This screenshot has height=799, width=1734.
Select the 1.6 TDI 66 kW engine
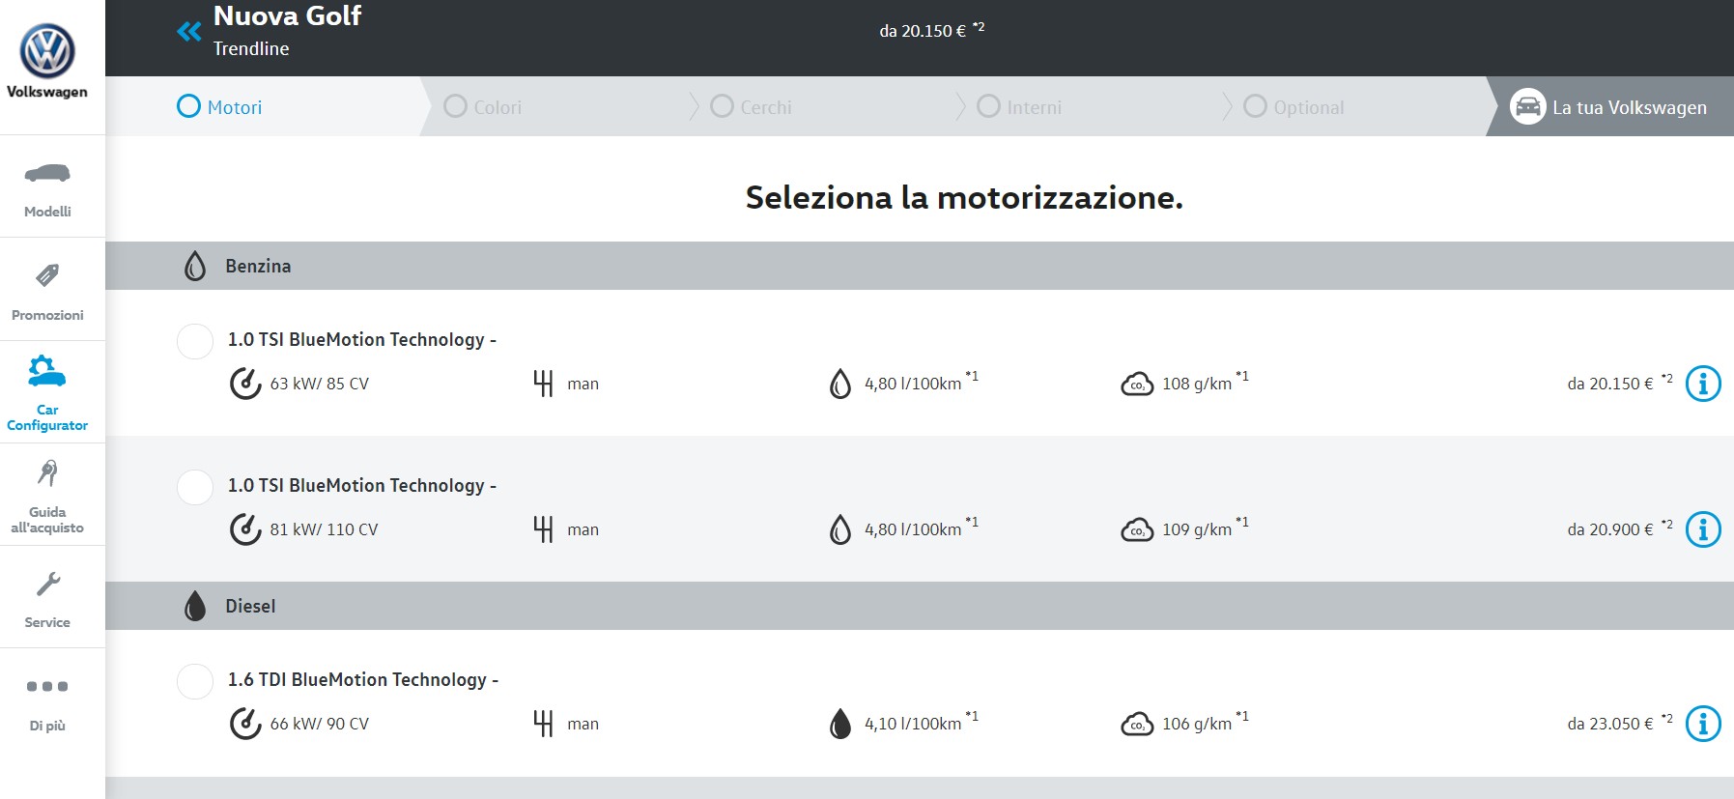point(195,681)
